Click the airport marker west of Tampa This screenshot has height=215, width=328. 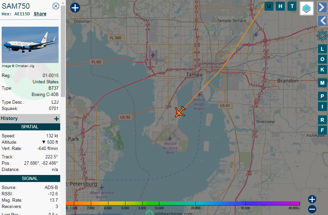[x=153, y=55]
